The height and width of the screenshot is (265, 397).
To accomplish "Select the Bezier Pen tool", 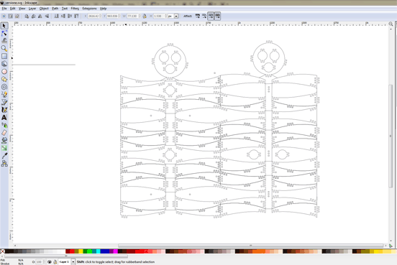I will (x=4, y=102).
